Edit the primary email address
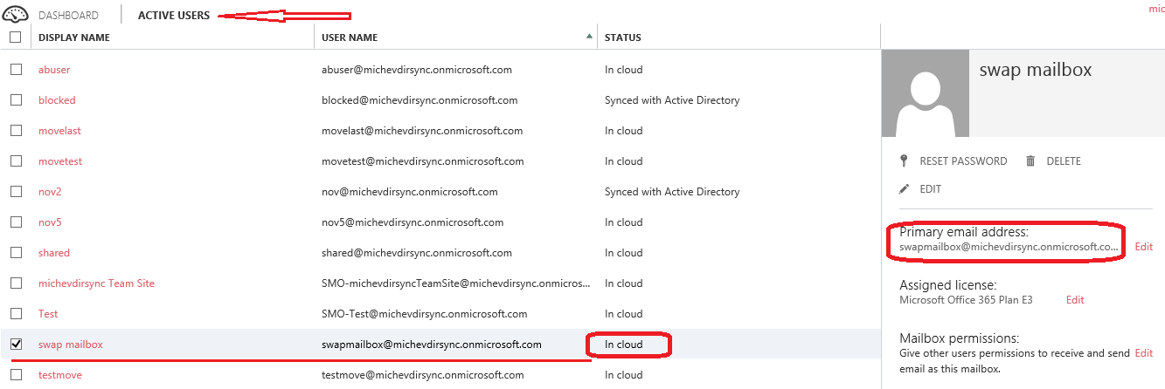This screenshot has height=389, width=1165. (x=1143, y=247)
